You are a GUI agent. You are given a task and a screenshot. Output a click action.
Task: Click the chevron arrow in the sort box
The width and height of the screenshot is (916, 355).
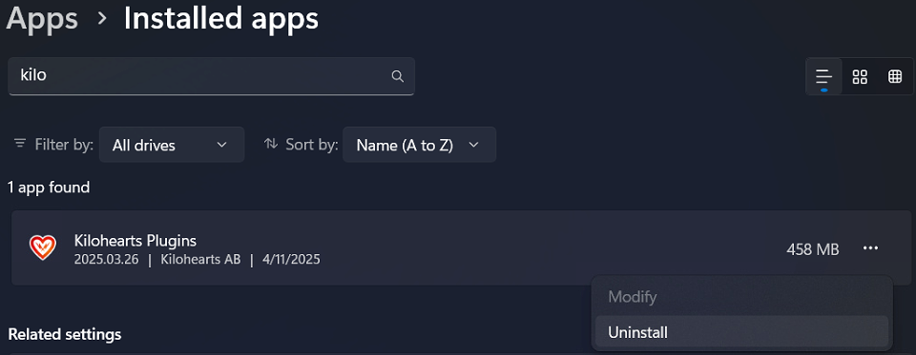474,145
